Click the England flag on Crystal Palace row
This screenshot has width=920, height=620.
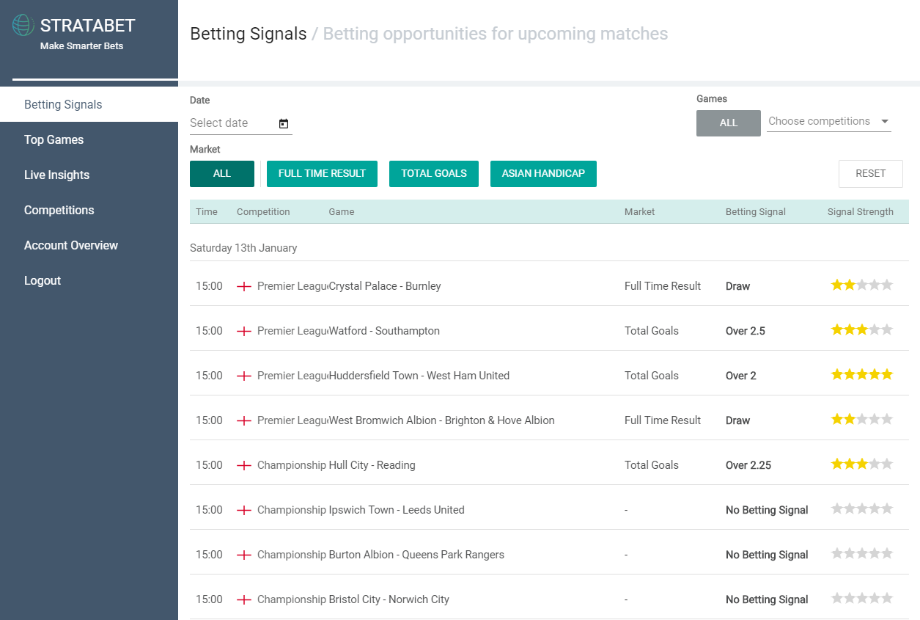tap(244, 286)
